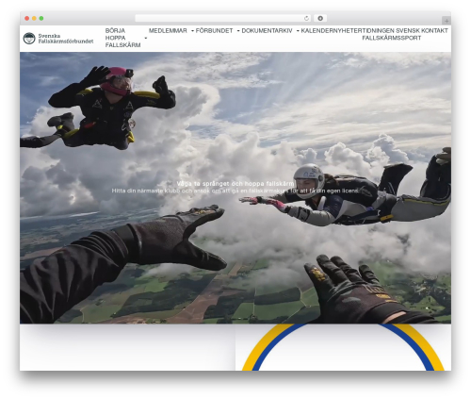This screenshot has height=399, width=471.
Task: Click the Svenska Fallskärmsförbundet parachute logo icon
Action: tap(29, 39)
